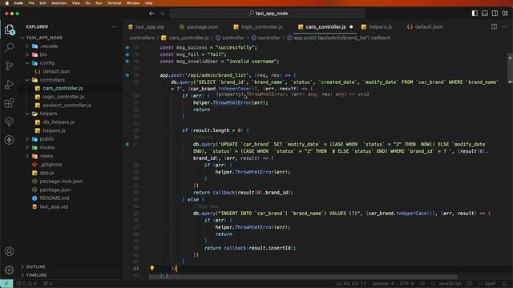Open the tree-shaped activity bar icon
The height and width of the screenshot is (288, 513).
click(x=9, y=122)
